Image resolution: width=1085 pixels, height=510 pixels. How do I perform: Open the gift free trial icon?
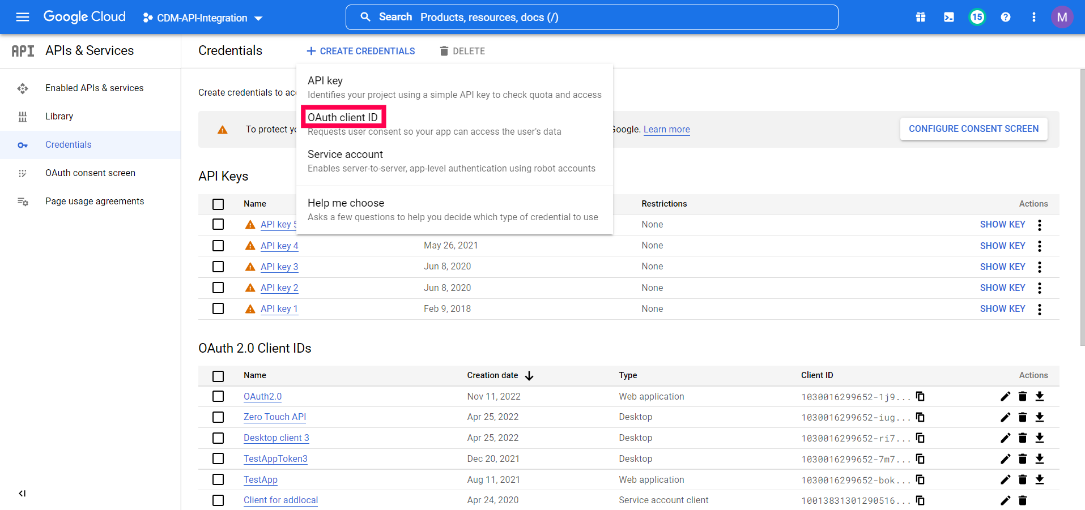[x=921, y=17]
